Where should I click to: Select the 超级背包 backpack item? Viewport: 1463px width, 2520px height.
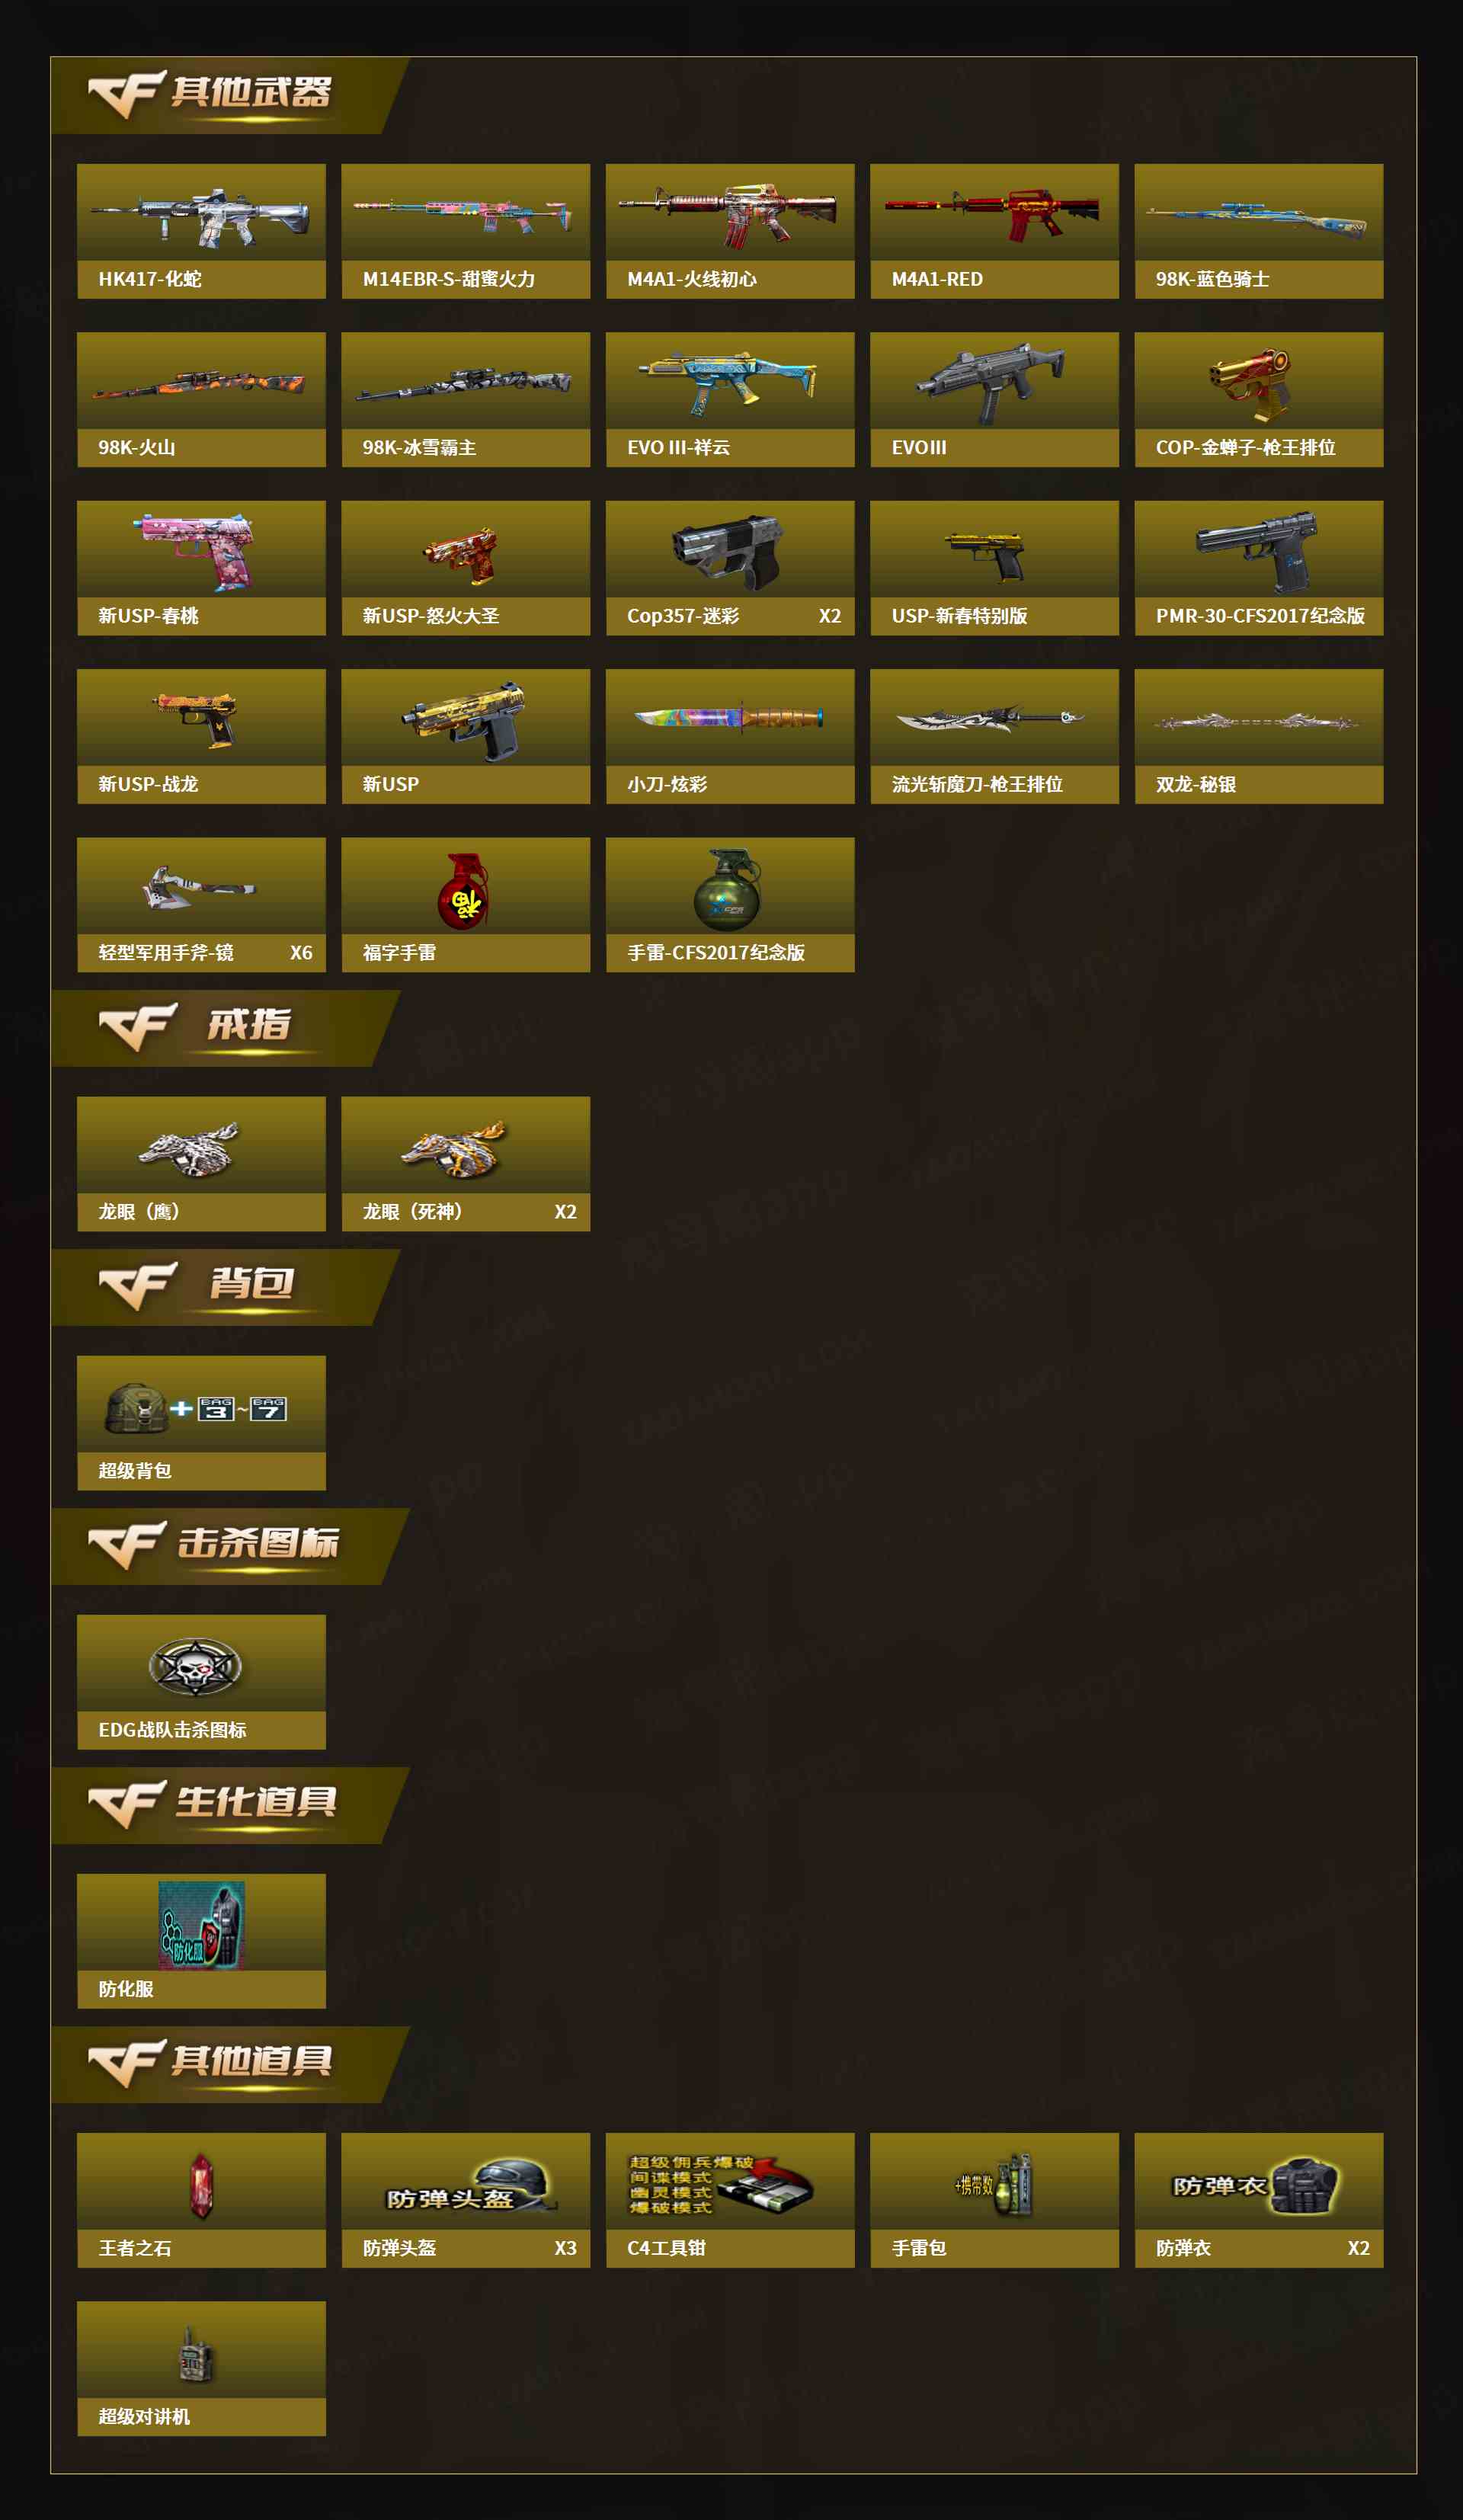[x=201, y=1423]
